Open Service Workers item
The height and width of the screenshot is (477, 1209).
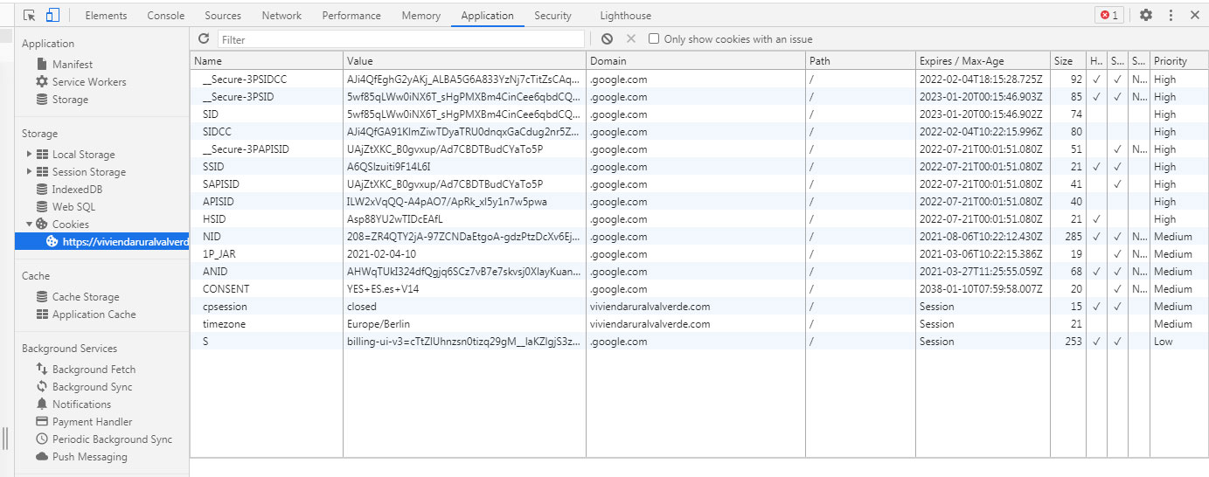point(81,81)
